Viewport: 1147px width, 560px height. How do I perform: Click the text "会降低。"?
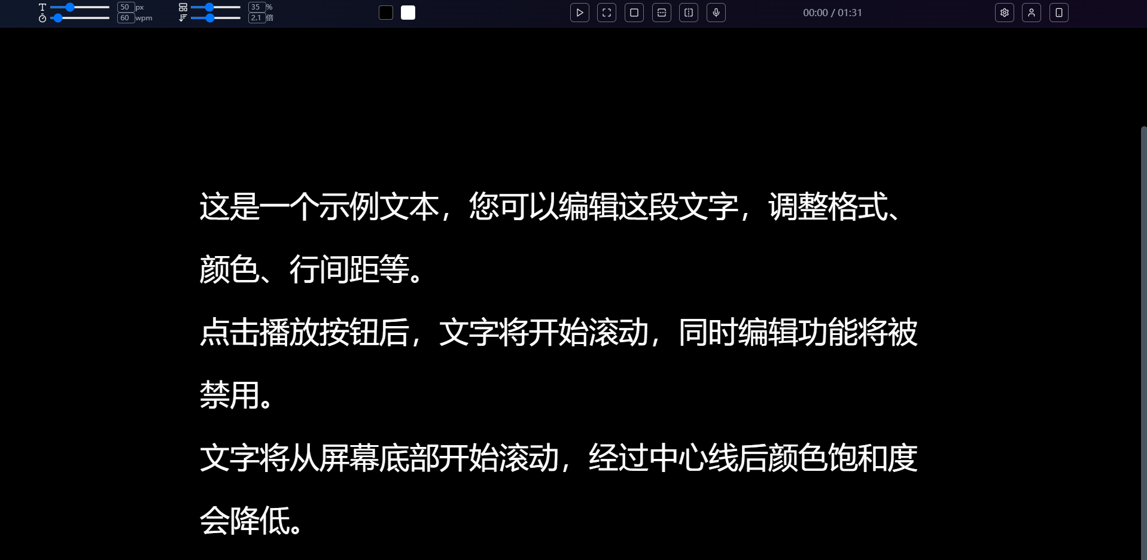tap(251, 521)
